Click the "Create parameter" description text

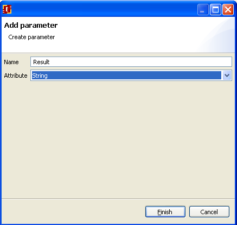pyautogui.click(x=31, y=37)
